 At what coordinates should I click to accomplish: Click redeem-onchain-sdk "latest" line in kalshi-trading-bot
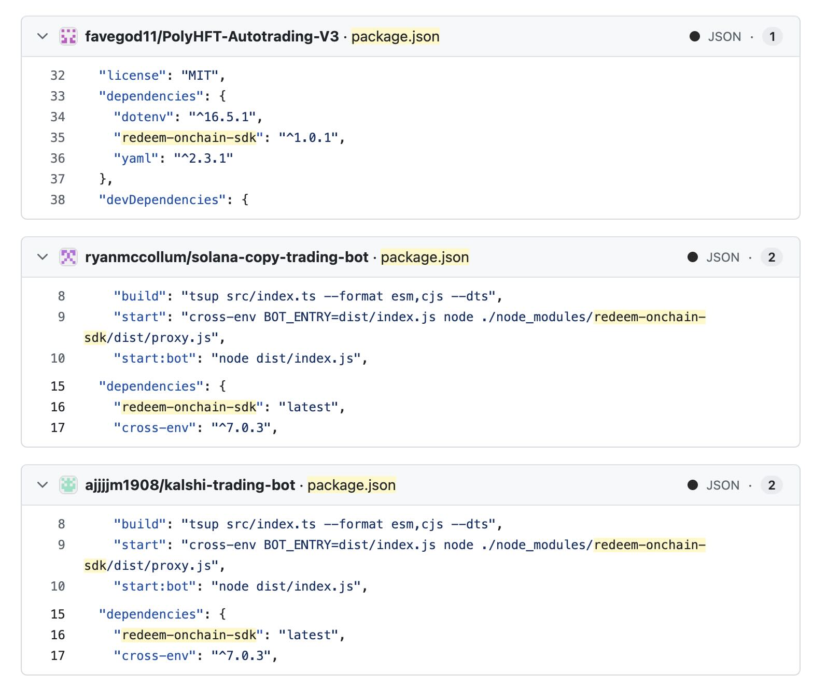[x=229, y=635]
